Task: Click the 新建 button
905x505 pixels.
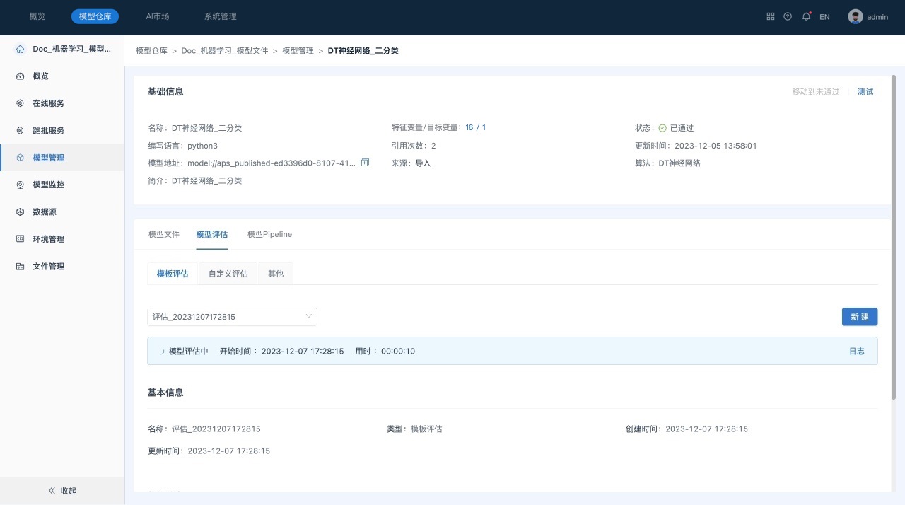Action: 859,317
